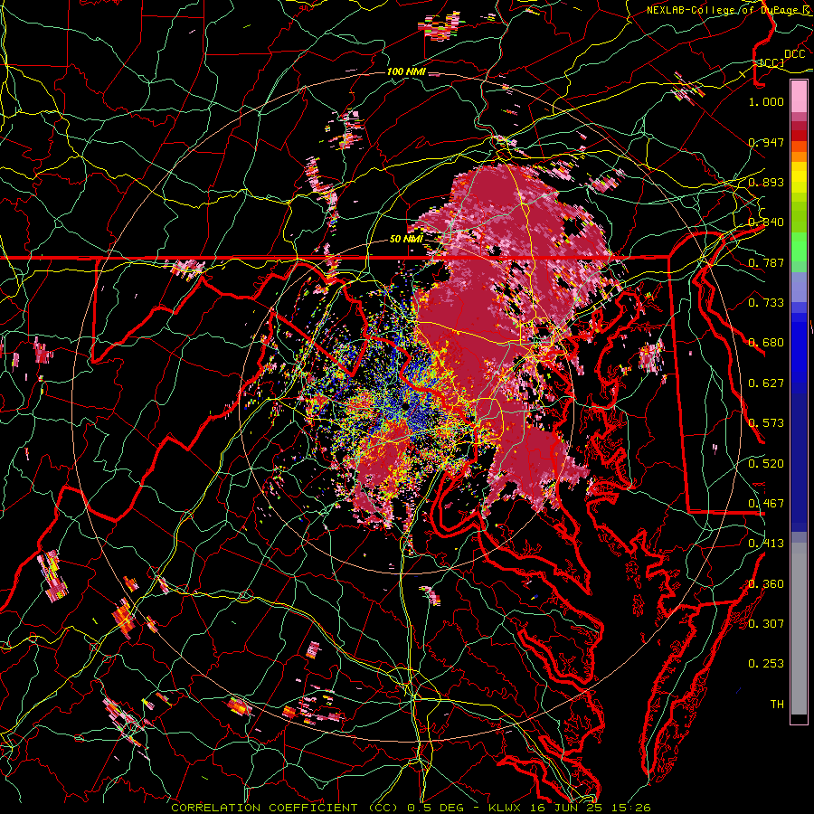This screenshot has width=814, height=814.
Task: Pick the orange swatch below 0.947
Action: coord(799,156)
